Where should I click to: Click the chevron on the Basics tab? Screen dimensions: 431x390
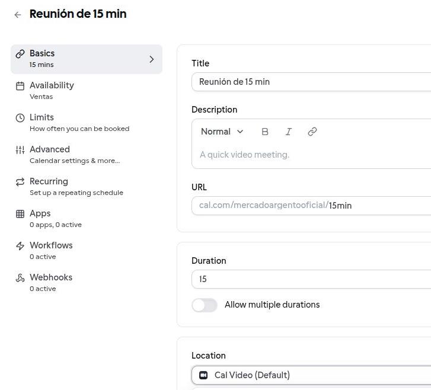(x=152, y=59)
